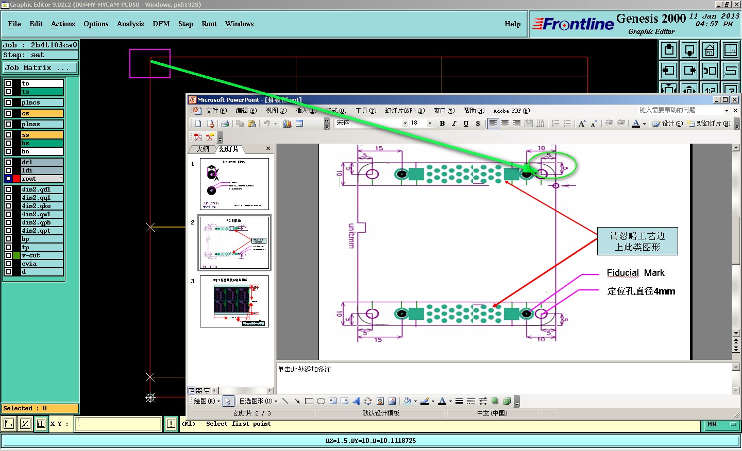Toggle the 'cs' layer checkbox
The height and width of the screenshot is (451, 742).
(x=8, y=113)
